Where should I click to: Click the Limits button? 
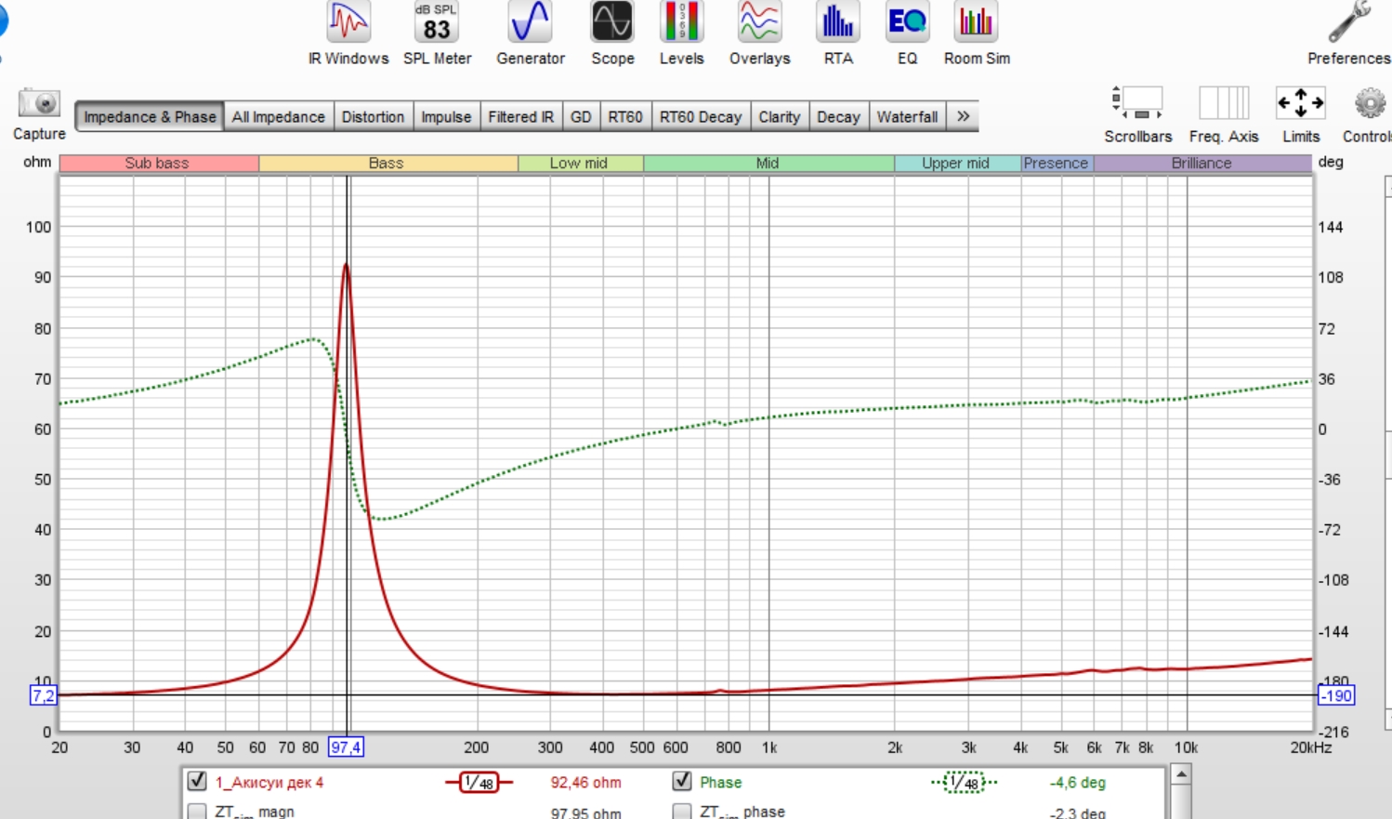coord(1301,113)
